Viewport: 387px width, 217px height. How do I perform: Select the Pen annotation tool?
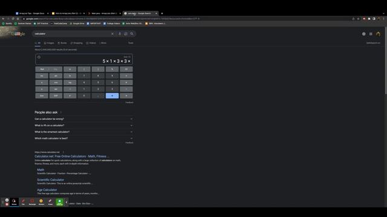pyautogui.click(x=23, y=202)
